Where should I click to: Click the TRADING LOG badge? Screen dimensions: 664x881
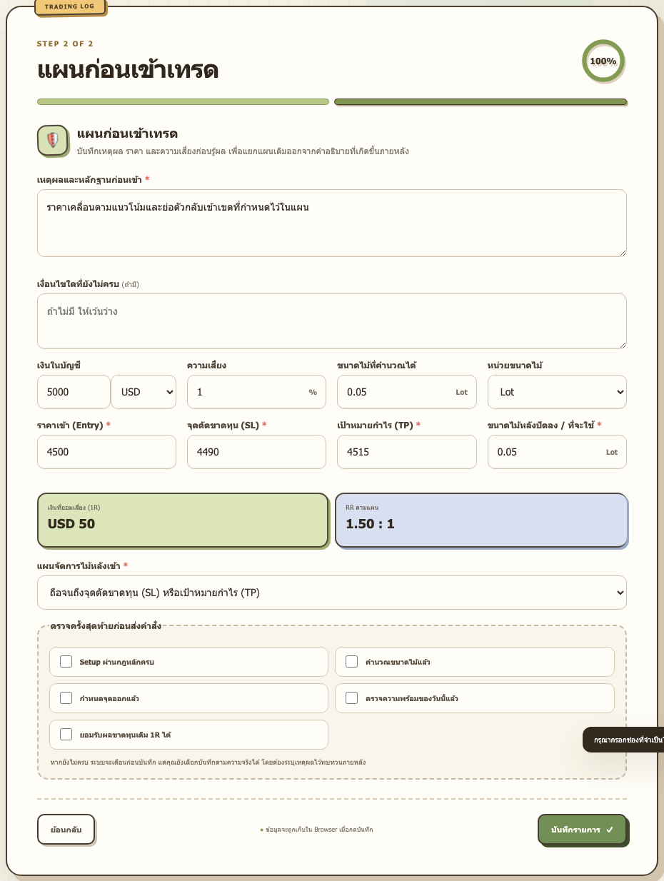click(69, 7)
